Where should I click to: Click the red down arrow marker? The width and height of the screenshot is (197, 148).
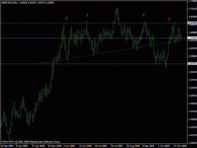click(169, 19)
